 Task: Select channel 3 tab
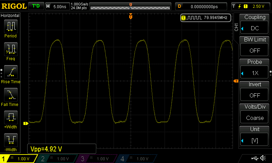[97, 159]
